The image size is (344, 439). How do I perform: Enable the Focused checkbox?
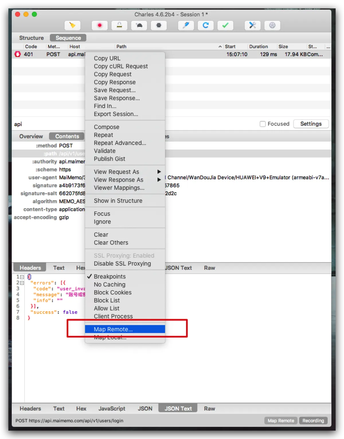(262, 124)
